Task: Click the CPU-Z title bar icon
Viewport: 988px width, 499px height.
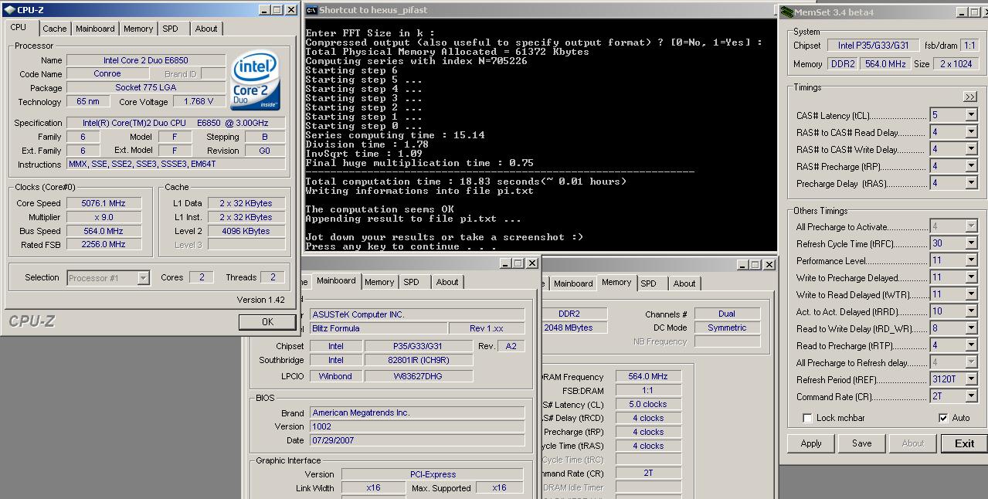Action: coord(9,10)
